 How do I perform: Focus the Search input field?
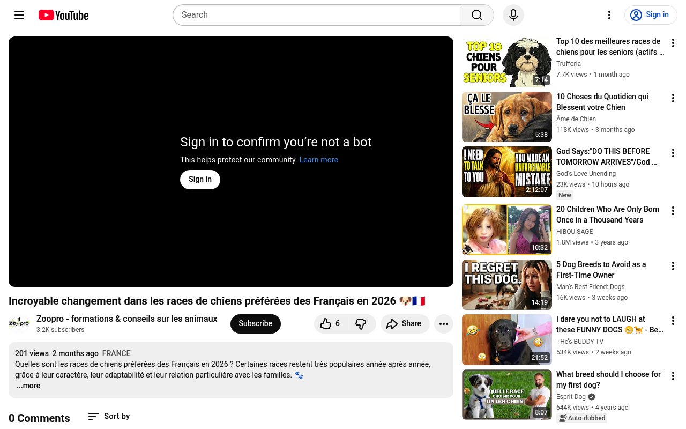(x=316, y=15)
